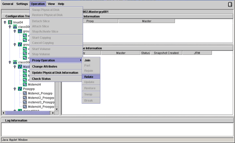Screen dimensions: 235x143
Task: Click the Snapshot Created column header
Action: tap(166, 53)
